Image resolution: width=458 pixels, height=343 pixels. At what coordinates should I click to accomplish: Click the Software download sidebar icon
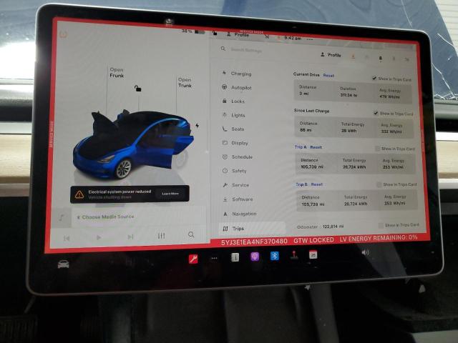tap(225, 199)
